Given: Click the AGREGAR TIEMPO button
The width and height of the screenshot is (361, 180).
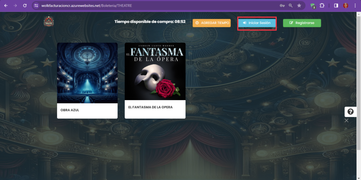Looking at the screenshot, I should click(212, 23).
